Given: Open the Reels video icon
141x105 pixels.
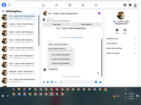Looking at the screenshot, I should click(70, 5).
